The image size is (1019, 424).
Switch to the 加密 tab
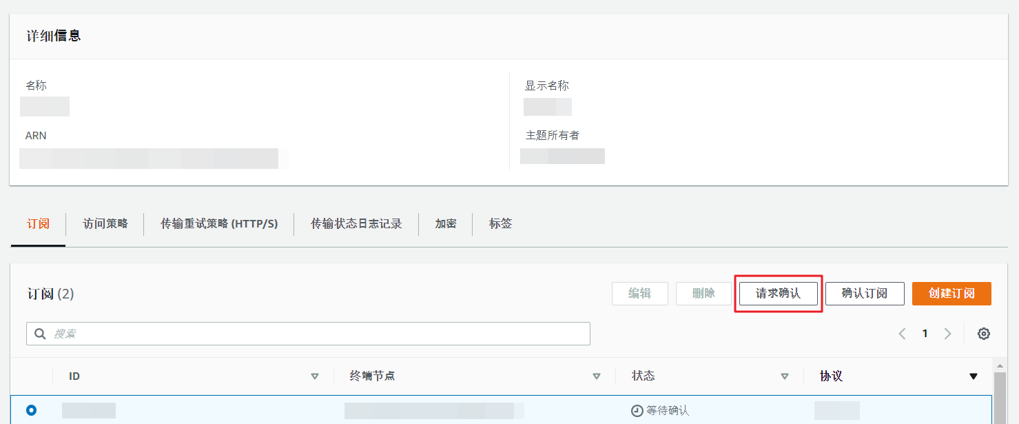(446, 224)
